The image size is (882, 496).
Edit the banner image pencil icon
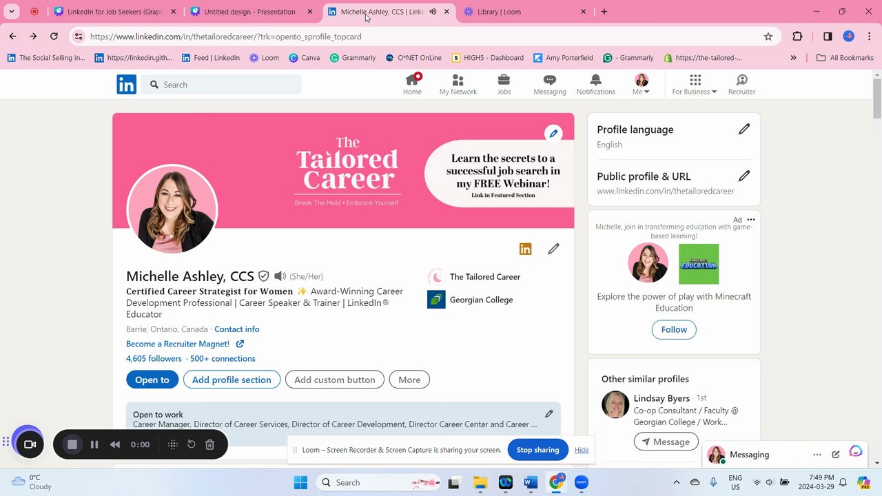click(553, 133)
